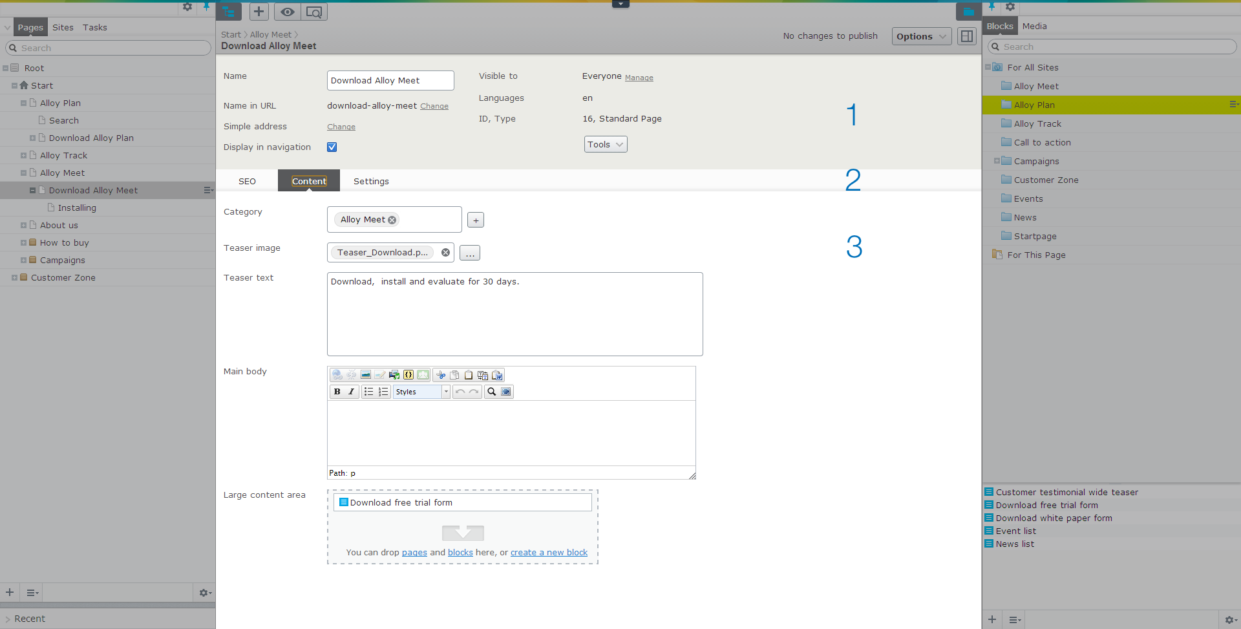This screenshot has width=1241, height=629.
Task: Toggle the assets pane folder icon
Action: pos(968,12)
